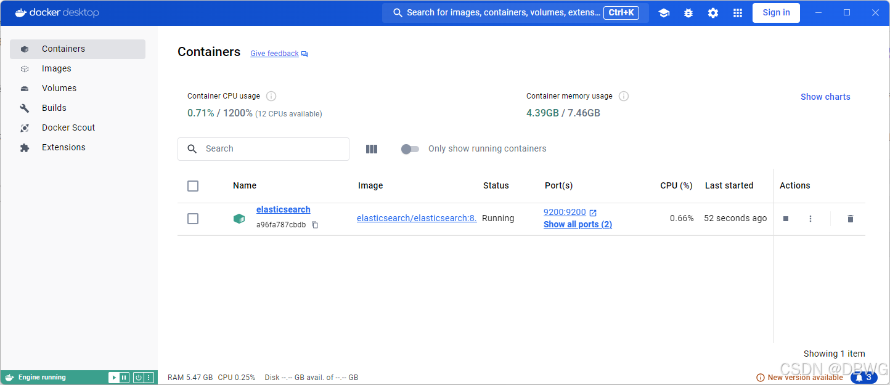The height and width of the screenshot is (385, 890).
Task: Tick the elasticsearch container checkbox
Action: pos(193,219)
